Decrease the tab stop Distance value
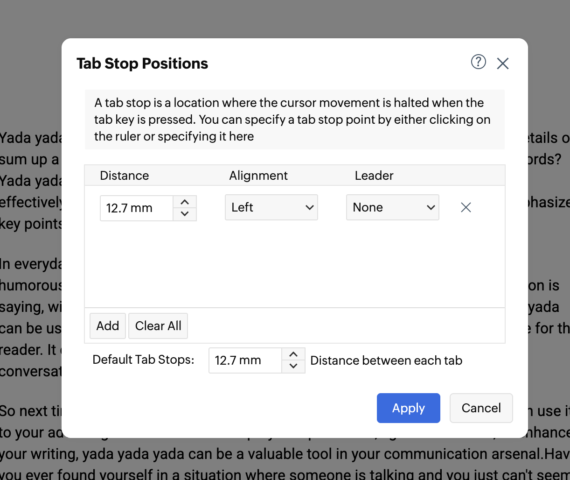This screenshot has height=480, width=570. (185, 214)
